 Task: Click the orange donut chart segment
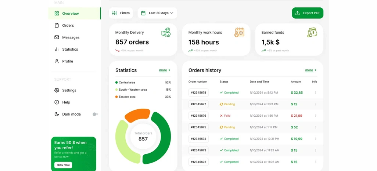(138, 115)
